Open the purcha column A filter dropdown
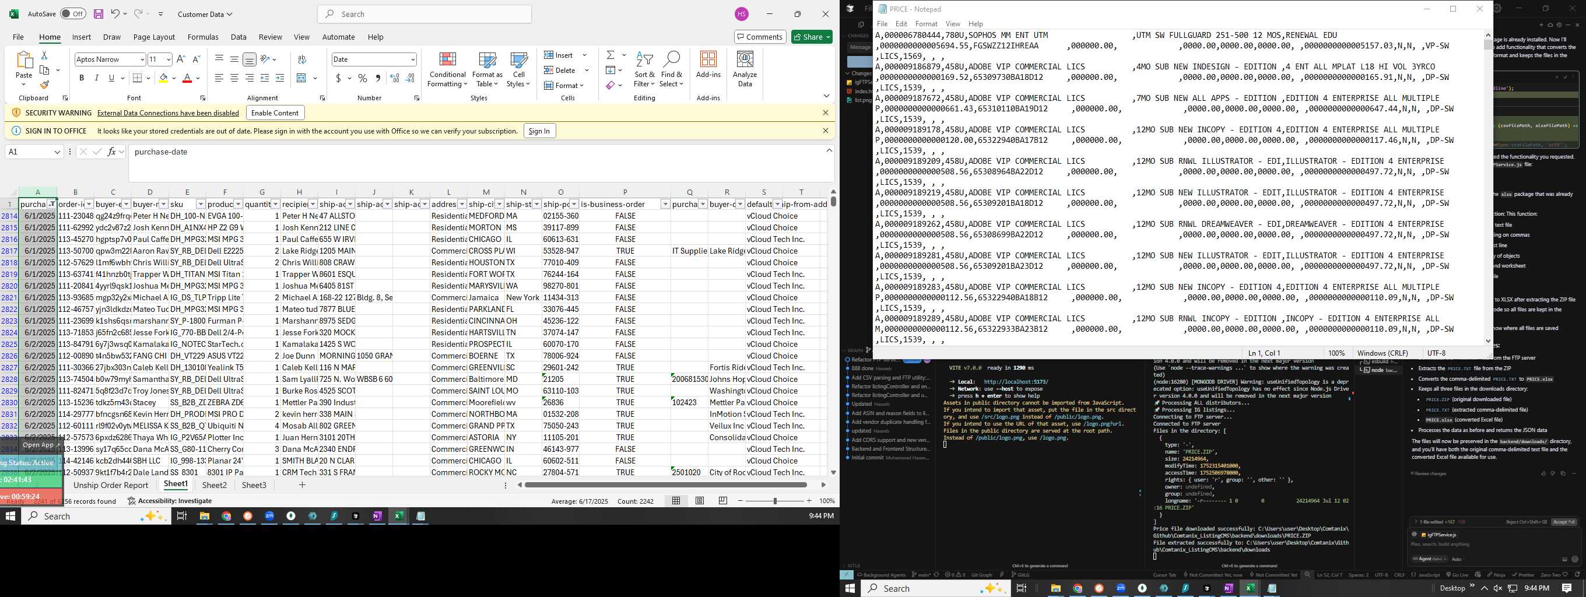 [52, 203]
